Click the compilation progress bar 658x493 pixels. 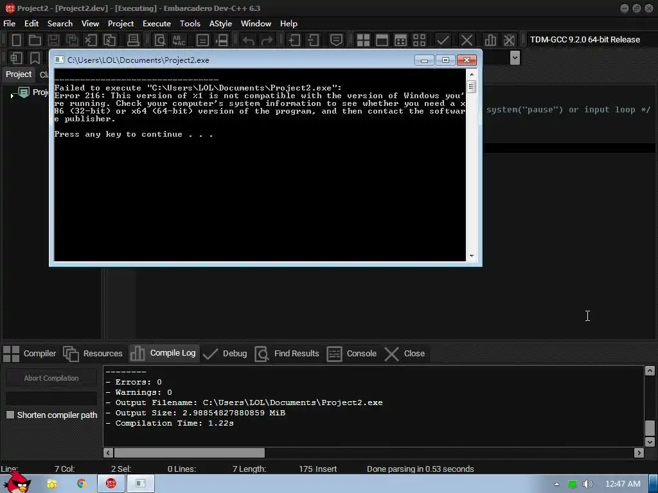click(51, 398)
